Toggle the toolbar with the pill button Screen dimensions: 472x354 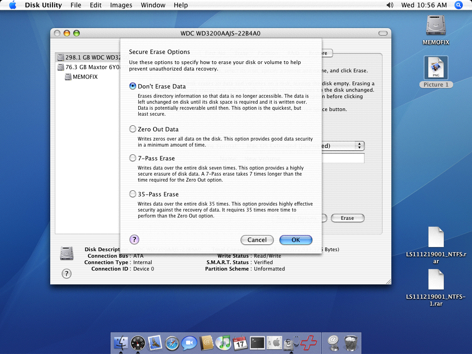pyautogui.click(x=383, y=33)
